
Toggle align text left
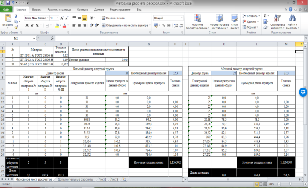74,25
